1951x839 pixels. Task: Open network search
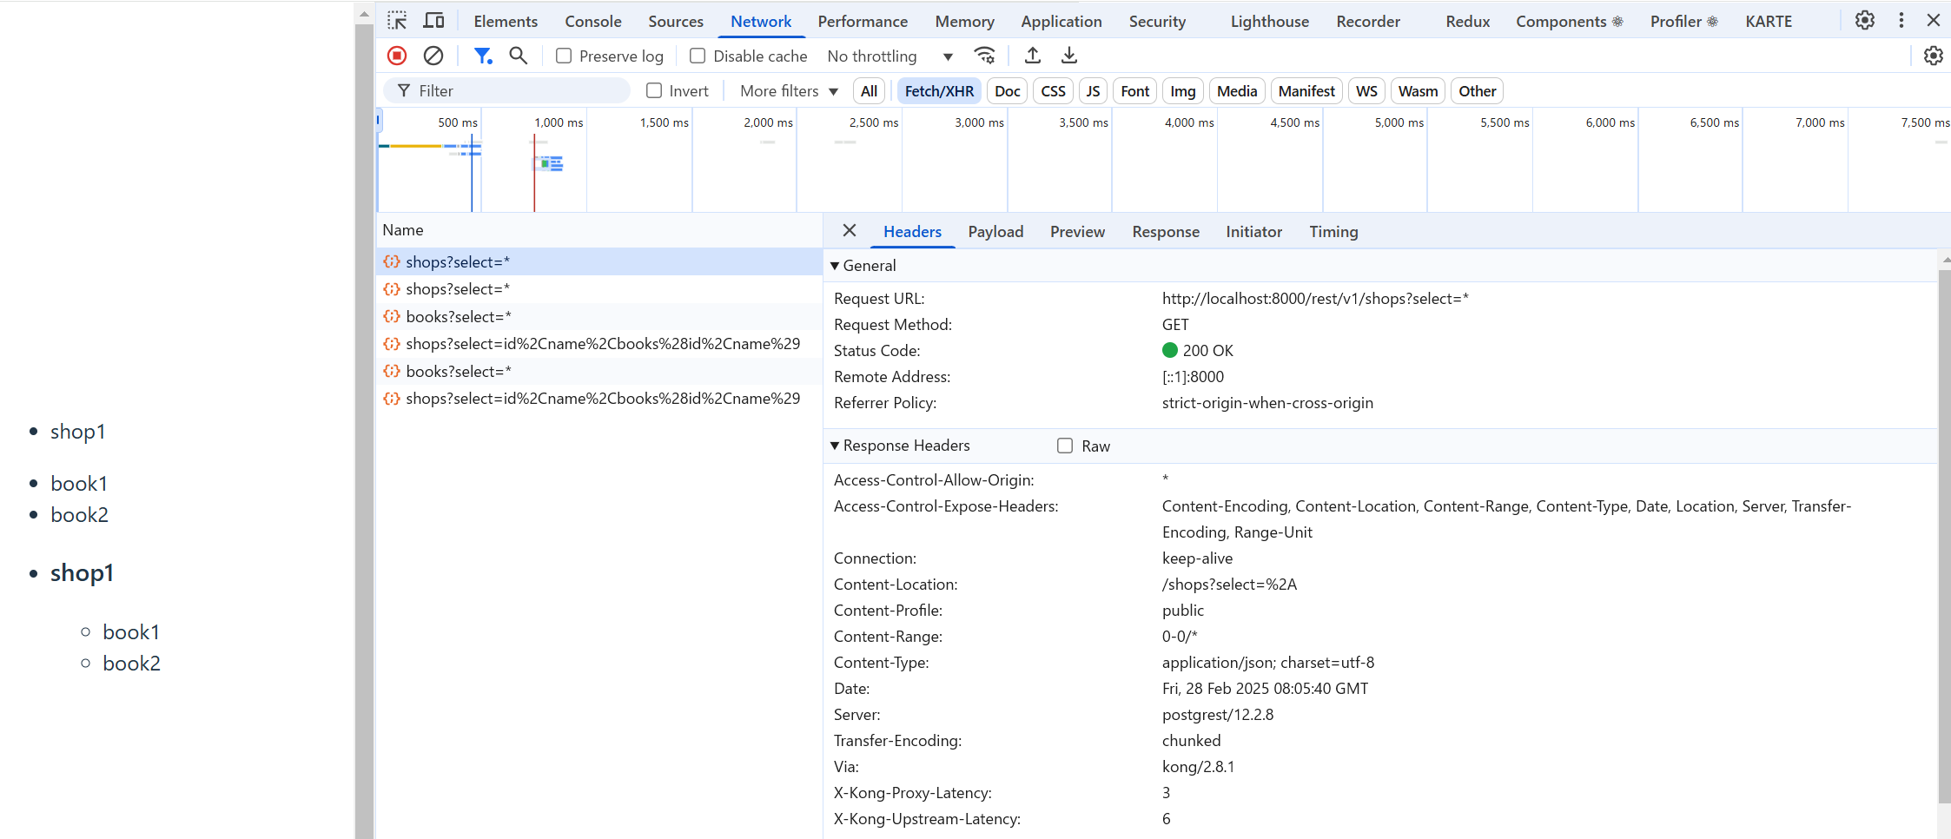coord(519,55)
